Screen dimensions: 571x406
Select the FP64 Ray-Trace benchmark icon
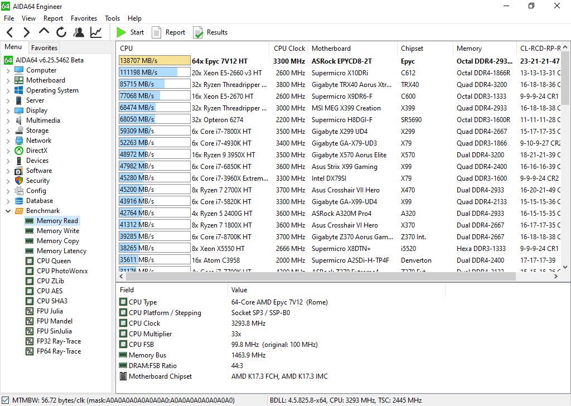point(29,351)
